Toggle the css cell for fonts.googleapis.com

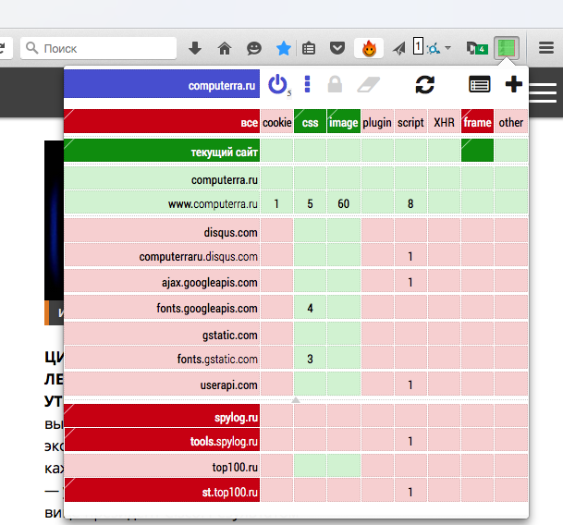click(310, 308)
